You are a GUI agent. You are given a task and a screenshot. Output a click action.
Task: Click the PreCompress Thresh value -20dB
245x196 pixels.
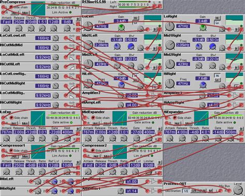[31, 22]
